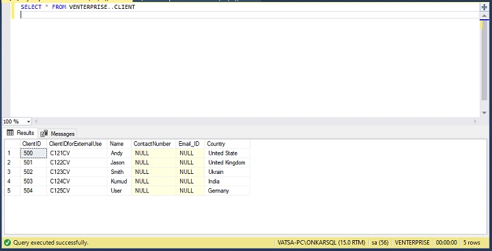Click the horizontal scrollbar left arrow
This screenshot has width=492, height=251.
click(x=36, y=121)
